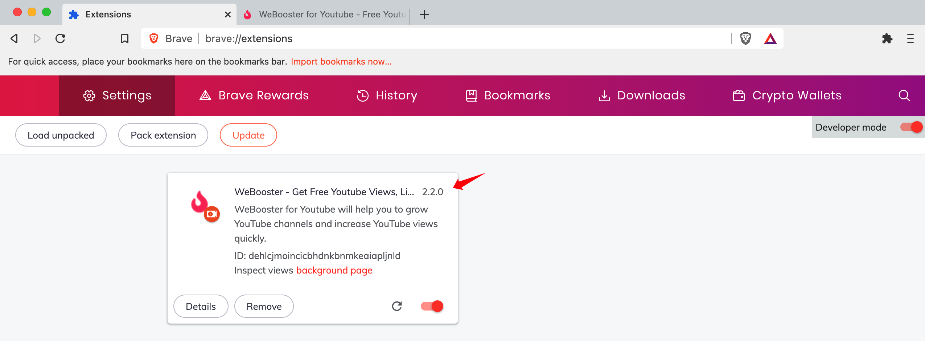Click the Update button
The height and width of the screenshot is (341, 925).
pyautogui.click(x=248, y=135)
